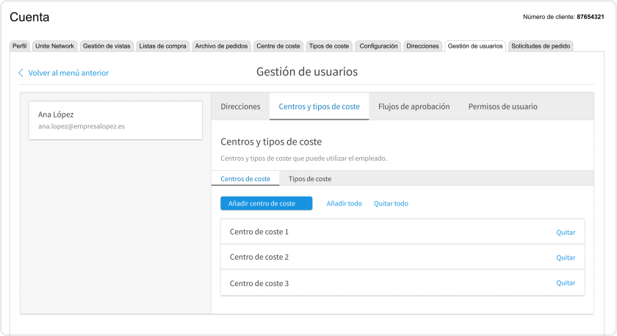The height and width of the screenshot is (336, 617).
Task: Select the Configuración tab
Action: [x=378, y=46]
